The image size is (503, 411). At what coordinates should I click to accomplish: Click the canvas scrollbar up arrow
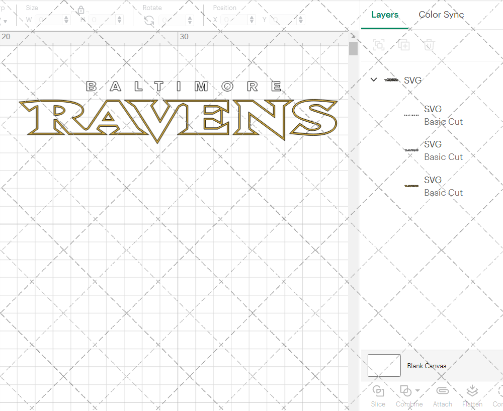[353, 36]
